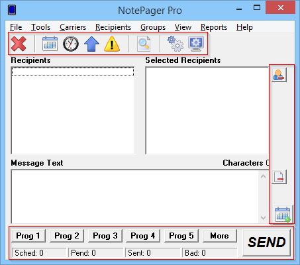The image size is (300, 265).
Task: Click the monitor with gear icon
Action: point(196,44)
